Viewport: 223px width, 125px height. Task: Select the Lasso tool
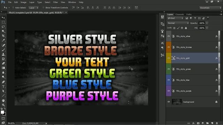pyautogui.click(x=3, y=27)
